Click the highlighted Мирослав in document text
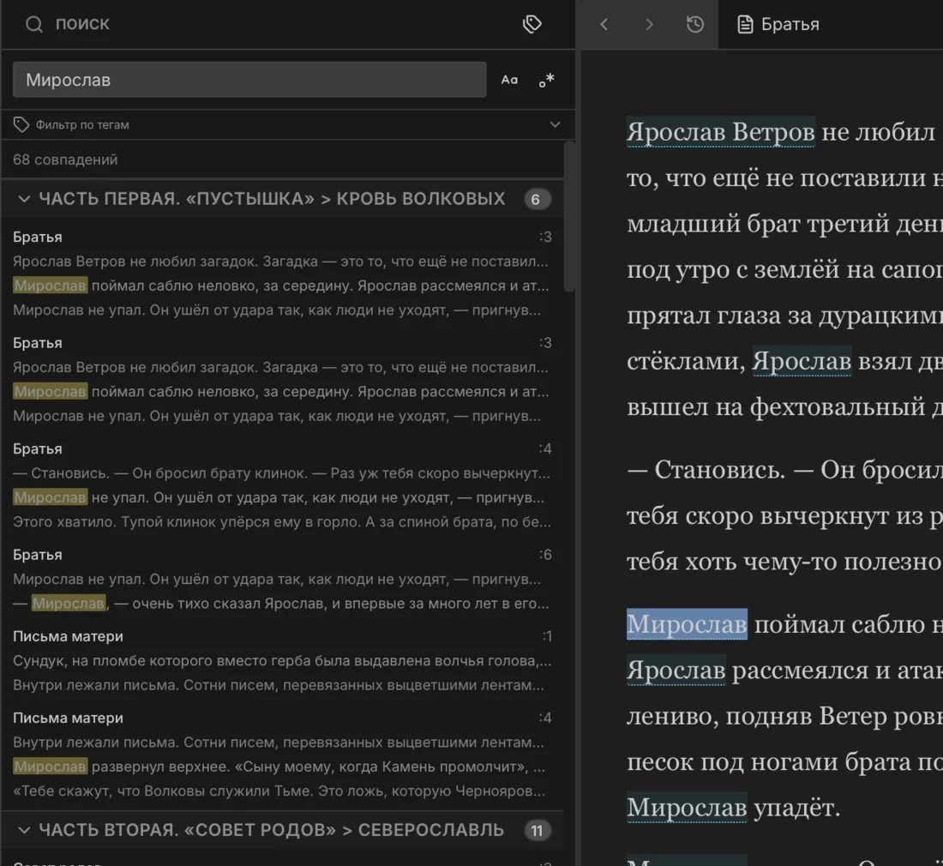This screenshot has width=943, height=866. 687,624
